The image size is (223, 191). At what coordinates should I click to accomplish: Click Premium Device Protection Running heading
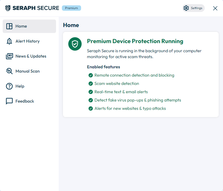[135, 41]
